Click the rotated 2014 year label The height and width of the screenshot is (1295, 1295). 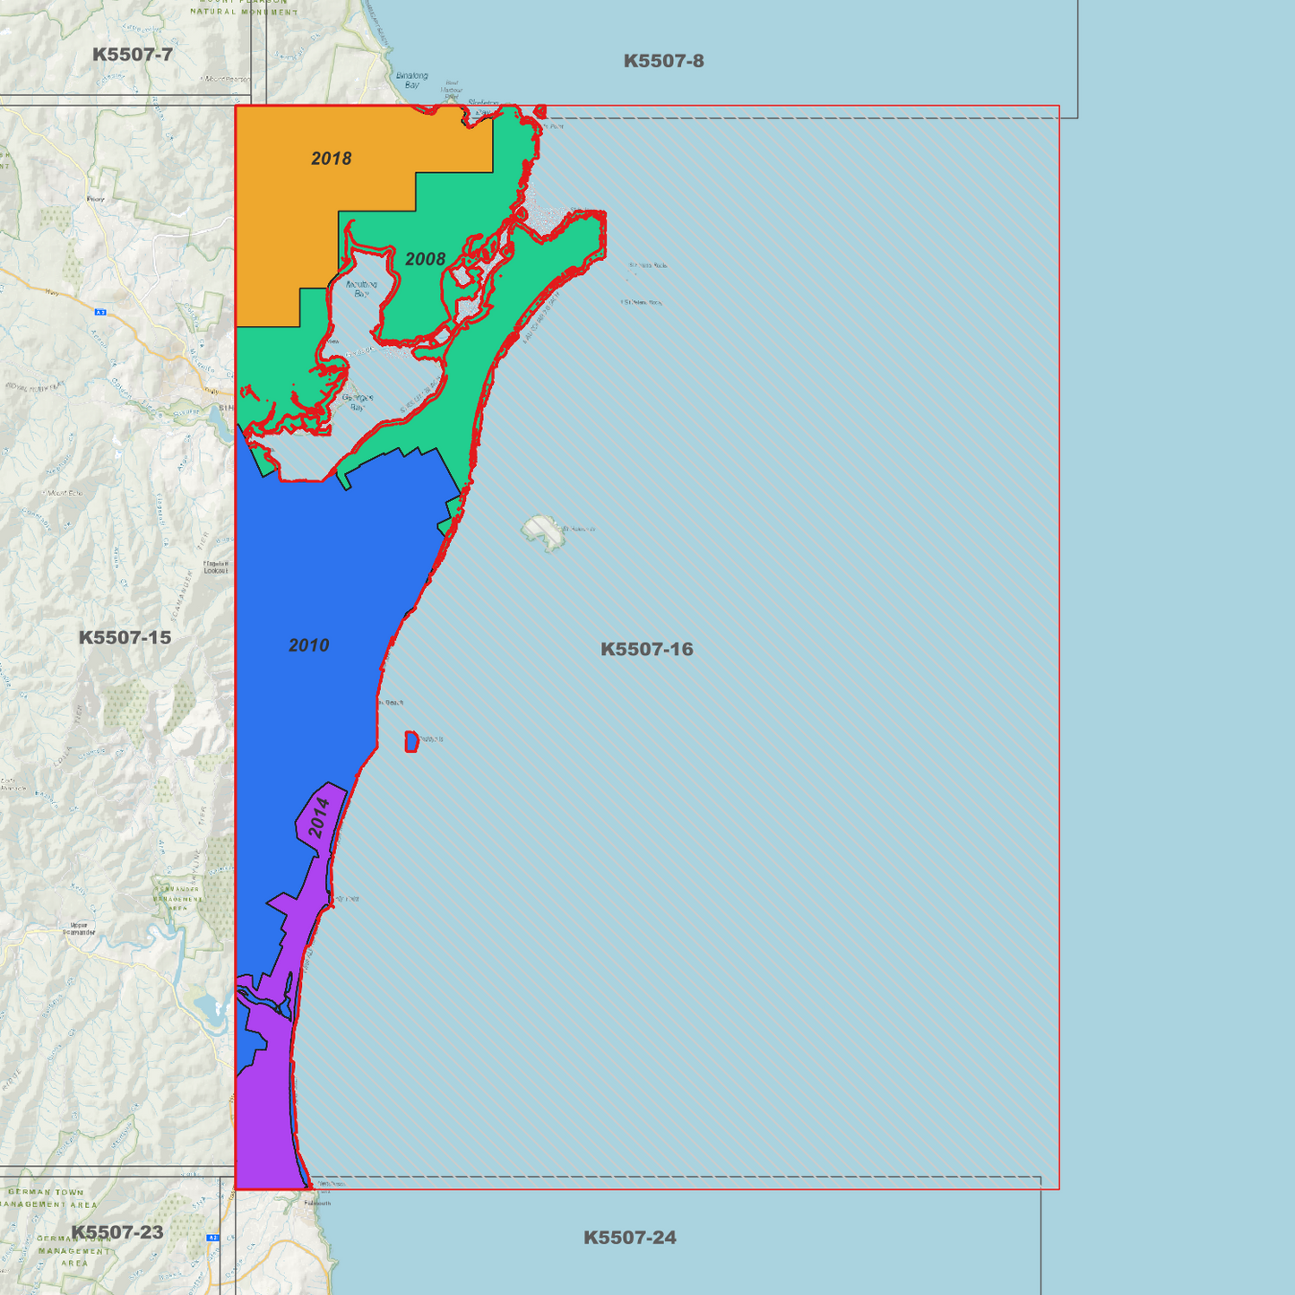pyautogui.click(x=319, y=817)
